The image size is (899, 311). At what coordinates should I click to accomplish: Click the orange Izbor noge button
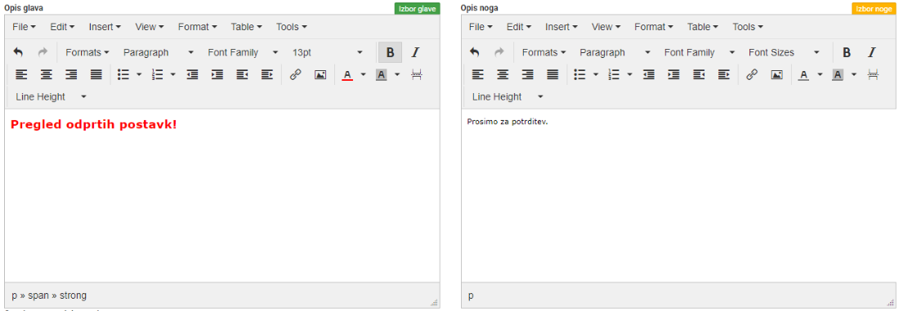point(874,9)
